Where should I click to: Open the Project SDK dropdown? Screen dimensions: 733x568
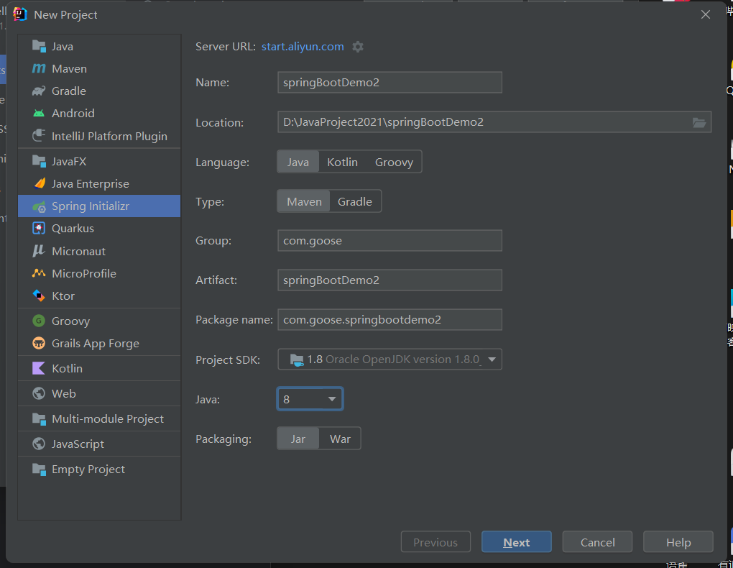390,359
